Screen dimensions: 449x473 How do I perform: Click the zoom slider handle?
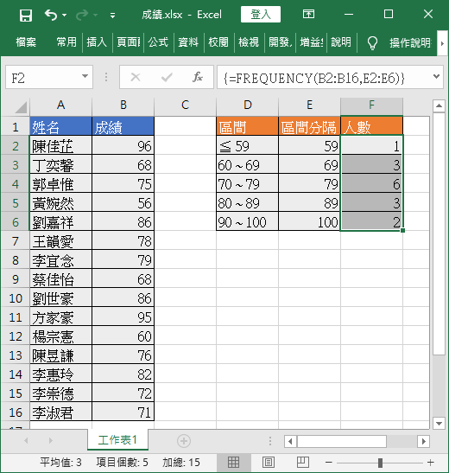[x=380, y=463]
